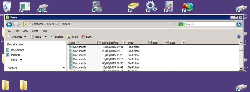Select the Services gears desktop shortcut

point(151,7)
